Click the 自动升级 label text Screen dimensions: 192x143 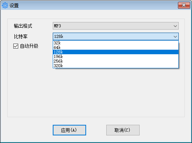point(29,46)
